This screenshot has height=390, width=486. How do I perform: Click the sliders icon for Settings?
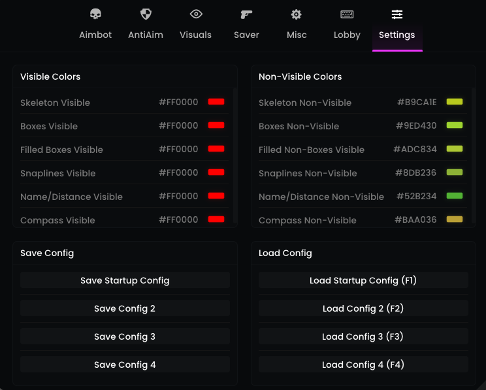[397, 14]
